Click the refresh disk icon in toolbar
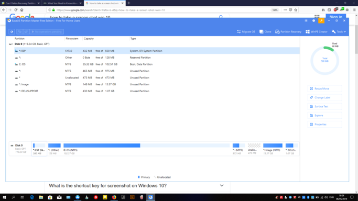Screen dimensions: 358x201 click(12, 32)
